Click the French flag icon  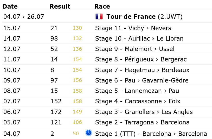(99, 17)
